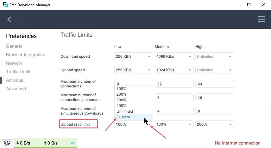This screenshot has width=271, height=148.
Task: Click Maximum number of simultaneous downloads label
Action: coord(82,111)
